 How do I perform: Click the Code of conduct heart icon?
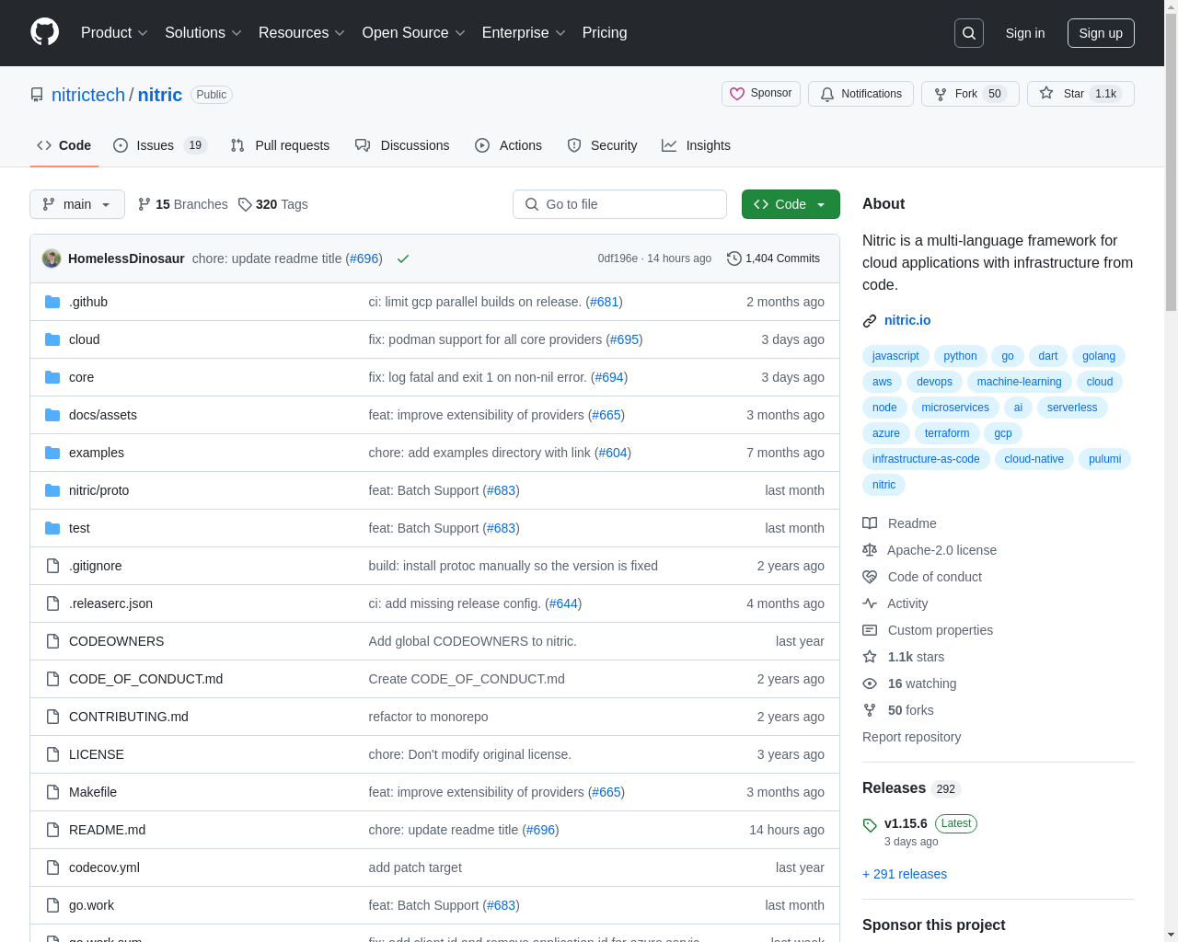click(x=870, y=577)
